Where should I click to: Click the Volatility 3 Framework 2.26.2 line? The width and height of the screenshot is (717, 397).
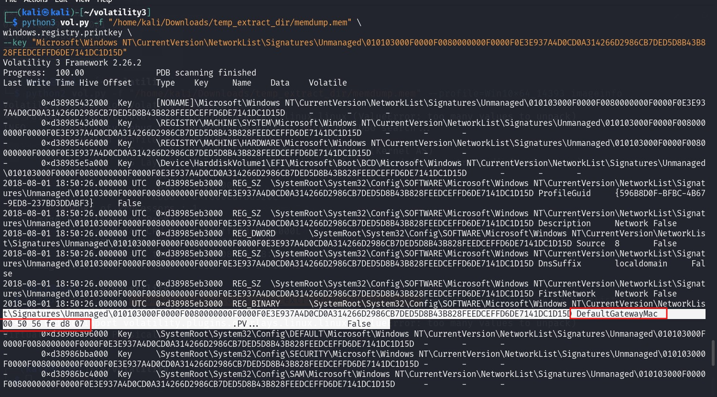click(x=72, y=63)
